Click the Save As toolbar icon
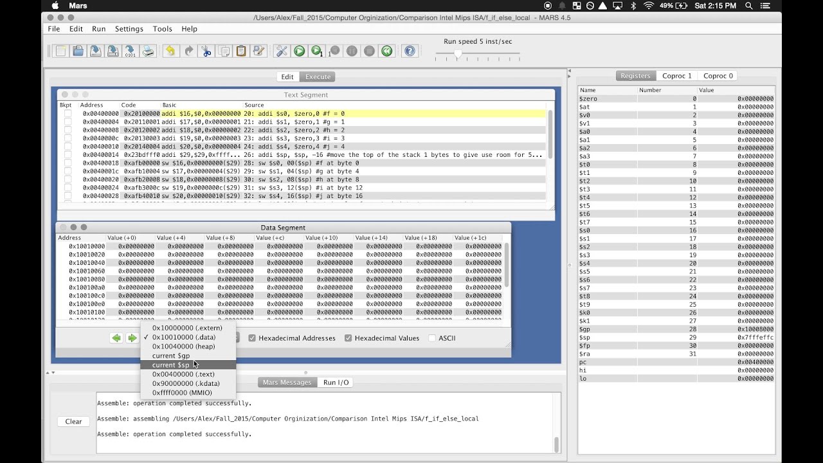This screenshot has height=463, width=823. pos(113,51)
